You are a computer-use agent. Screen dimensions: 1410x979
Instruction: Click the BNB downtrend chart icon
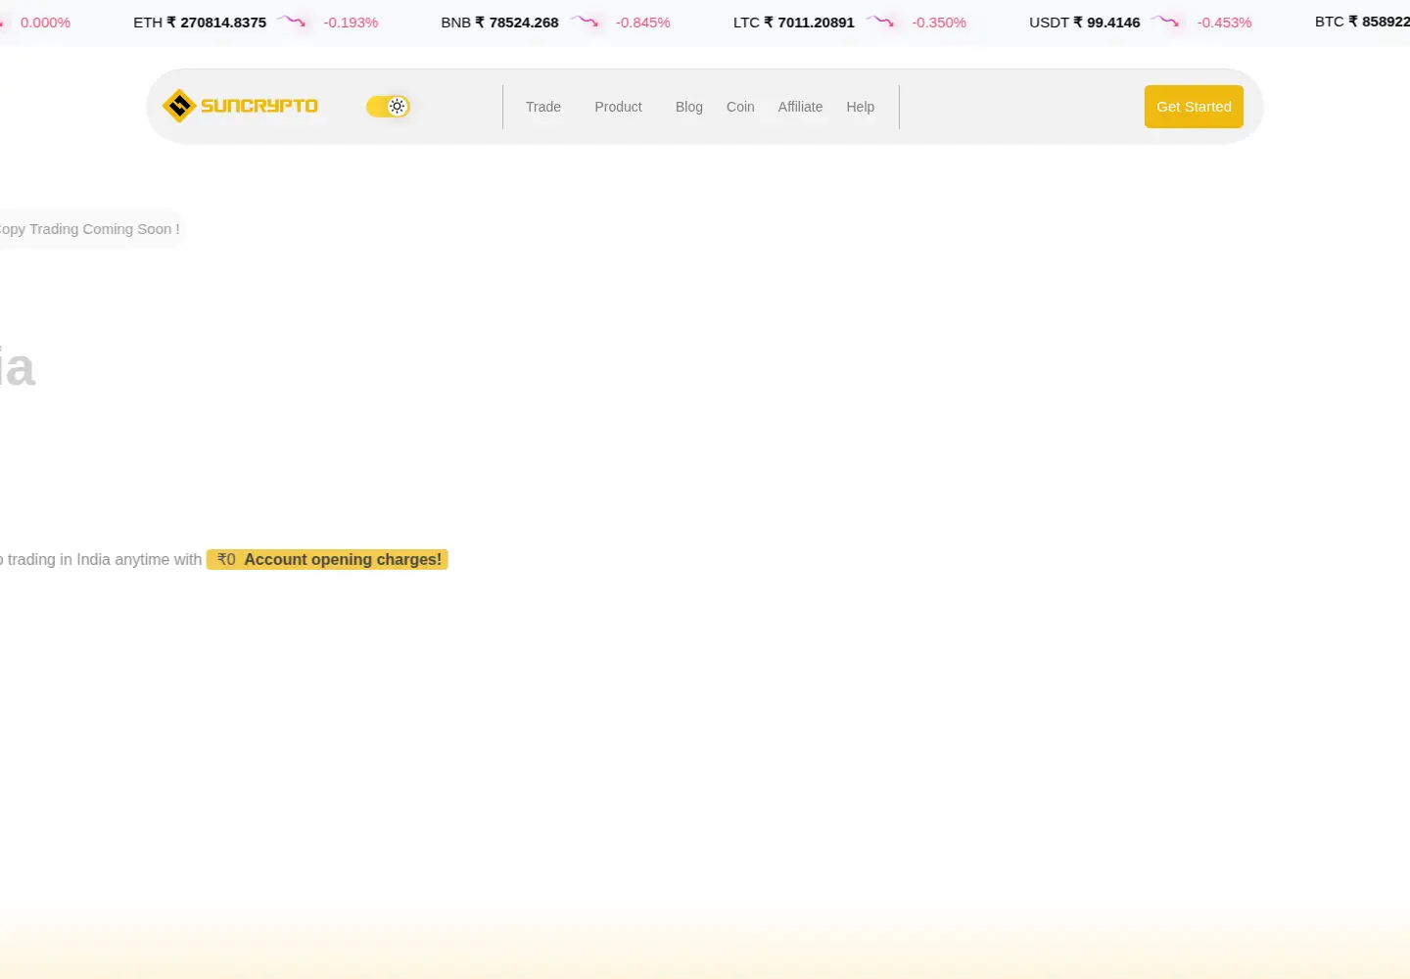(x=585, y=22)
